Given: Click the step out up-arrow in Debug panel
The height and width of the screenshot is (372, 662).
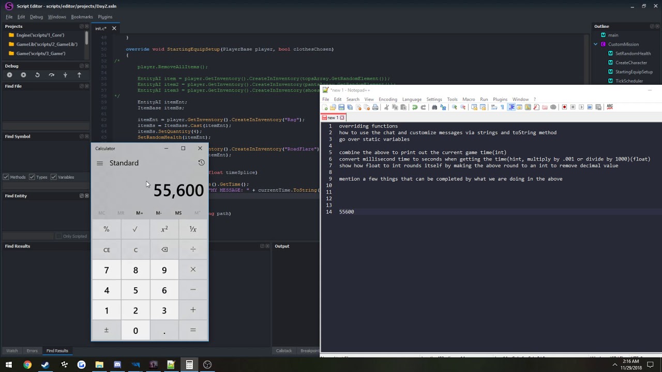Looking at the screenshot, I should pos(79,75).
